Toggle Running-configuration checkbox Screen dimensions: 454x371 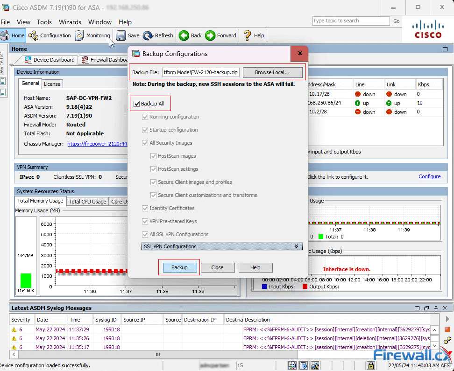pos(145,117)
